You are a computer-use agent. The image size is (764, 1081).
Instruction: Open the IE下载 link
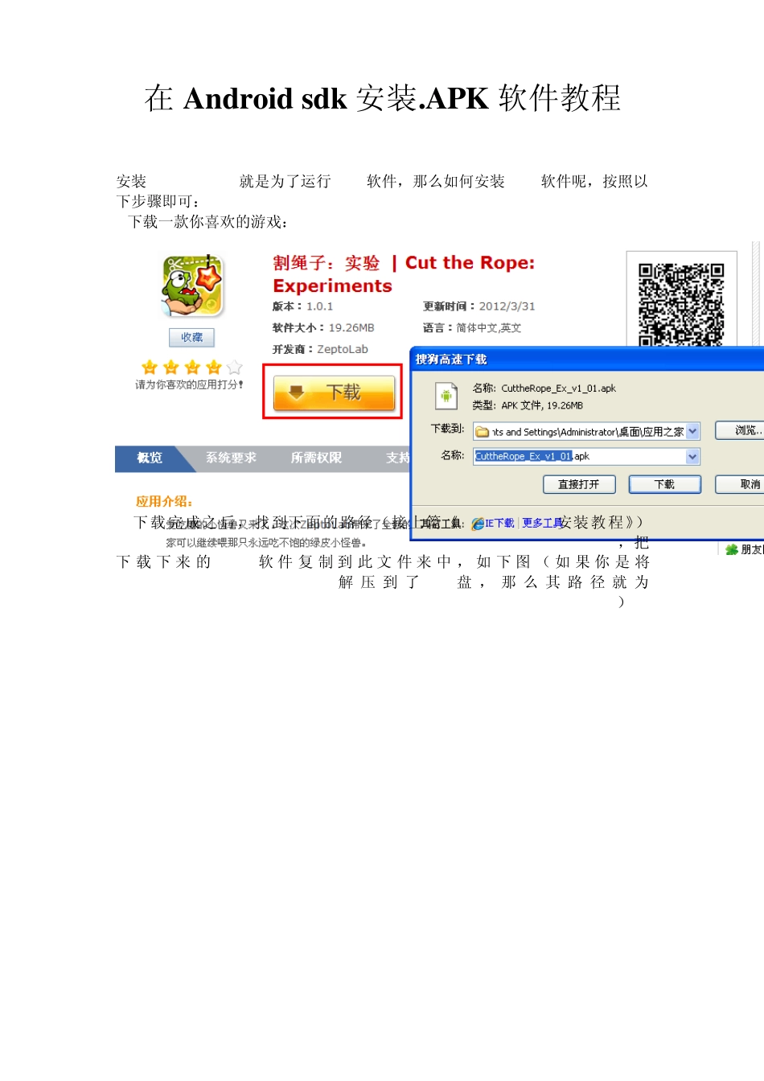tap(499, 523)
